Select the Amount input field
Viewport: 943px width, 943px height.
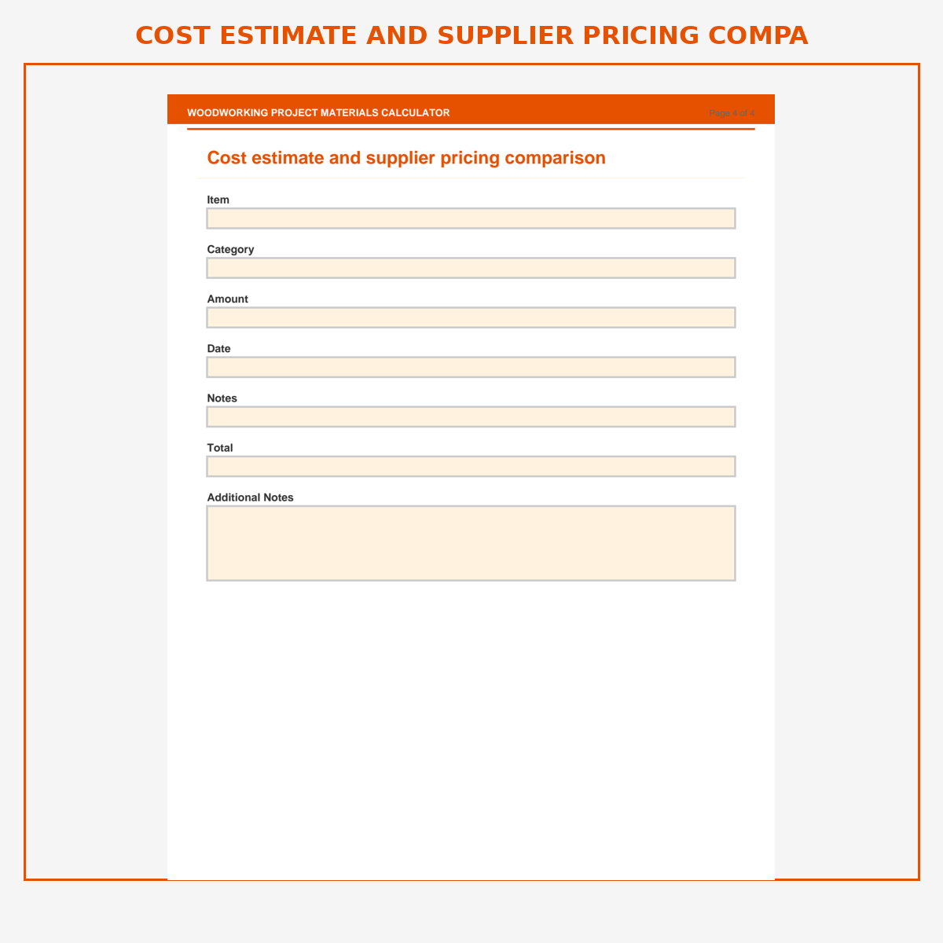pos(471,317)
